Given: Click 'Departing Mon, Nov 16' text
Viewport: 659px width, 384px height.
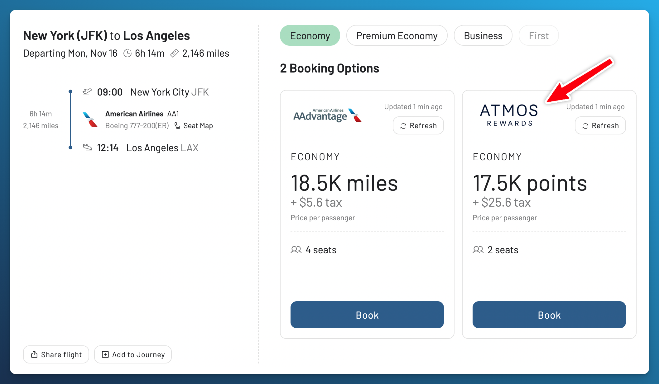Looking at the screenshot, I should point(70,53).
